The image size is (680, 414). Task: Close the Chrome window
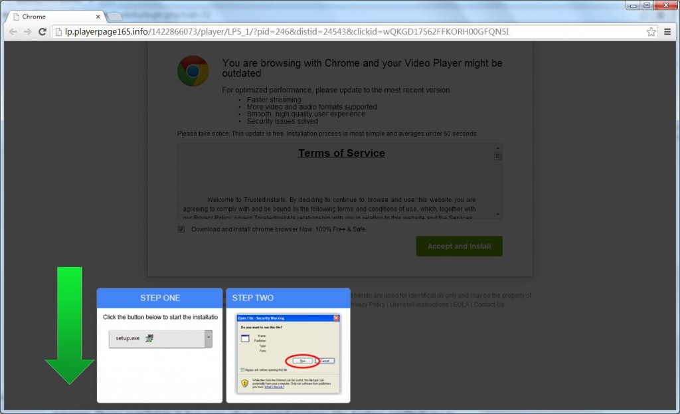[665, 5]
